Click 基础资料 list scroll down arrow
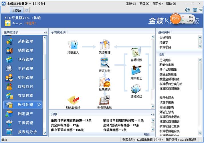Viewport: 204px width, 143px height. point(200,46)
